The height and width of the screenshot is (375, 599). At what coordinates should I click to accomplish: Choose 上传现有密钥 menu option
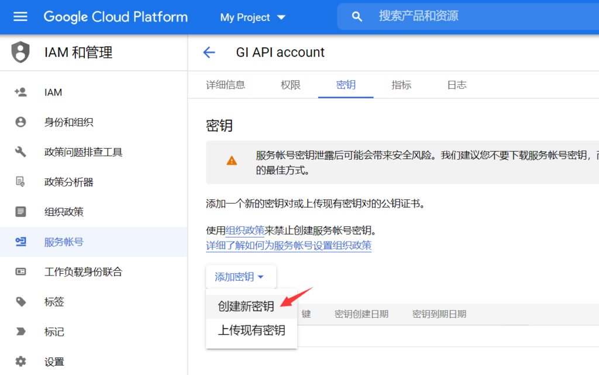(252, 331)
